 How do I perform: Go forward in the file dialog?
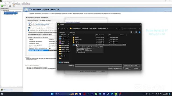(62, 29)
